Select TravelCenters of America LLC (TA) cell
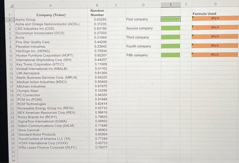Screen dimensions: 239x163 pyautogui.click(x=54, y=139)
